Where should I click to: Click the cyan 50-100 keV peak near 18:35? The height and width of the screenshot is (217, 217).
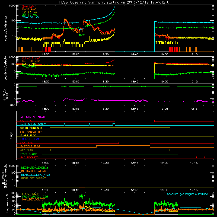tap(114, 7)
